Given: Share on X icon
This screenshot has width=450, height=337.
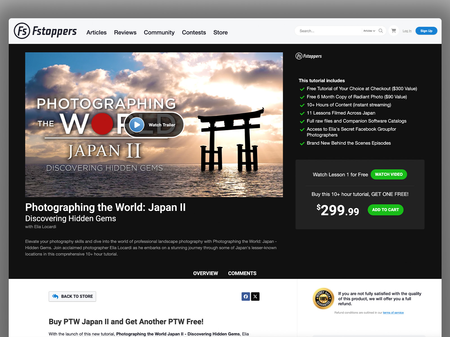Looking at the screenshot, I should pyautogui.click(x=255, y=297).
